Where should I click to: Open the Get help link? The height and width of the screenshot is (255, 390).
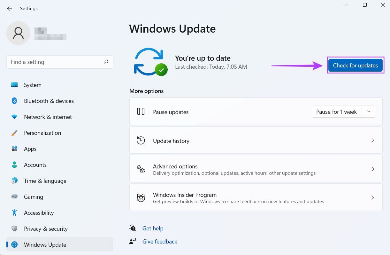click(x=153, y=228)
